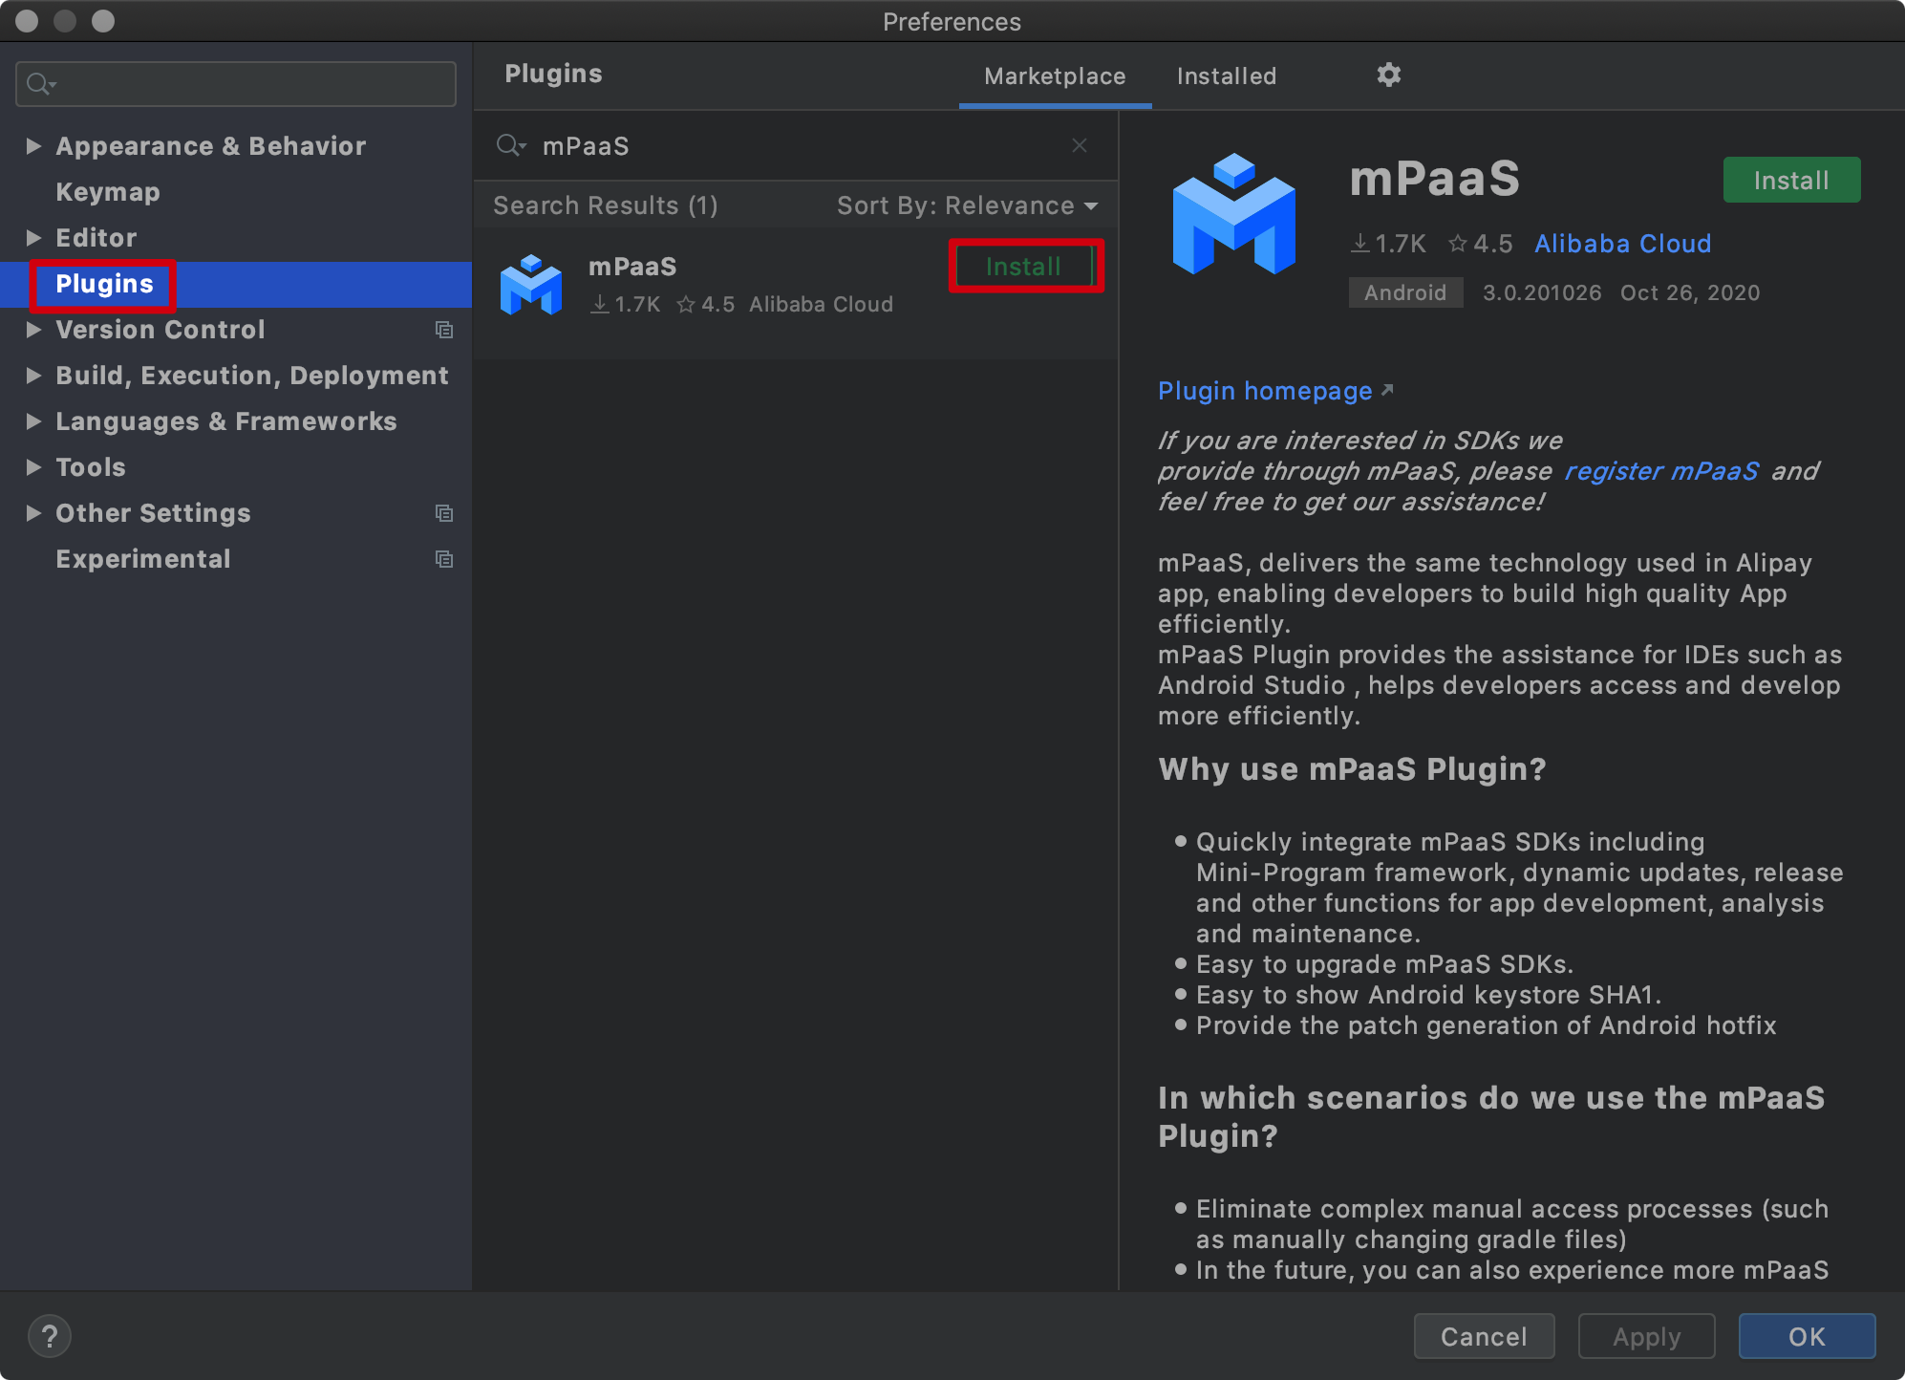Click the Other Settings project-level icon
Screen dimensions: 1905x1380
pos(444,513)
